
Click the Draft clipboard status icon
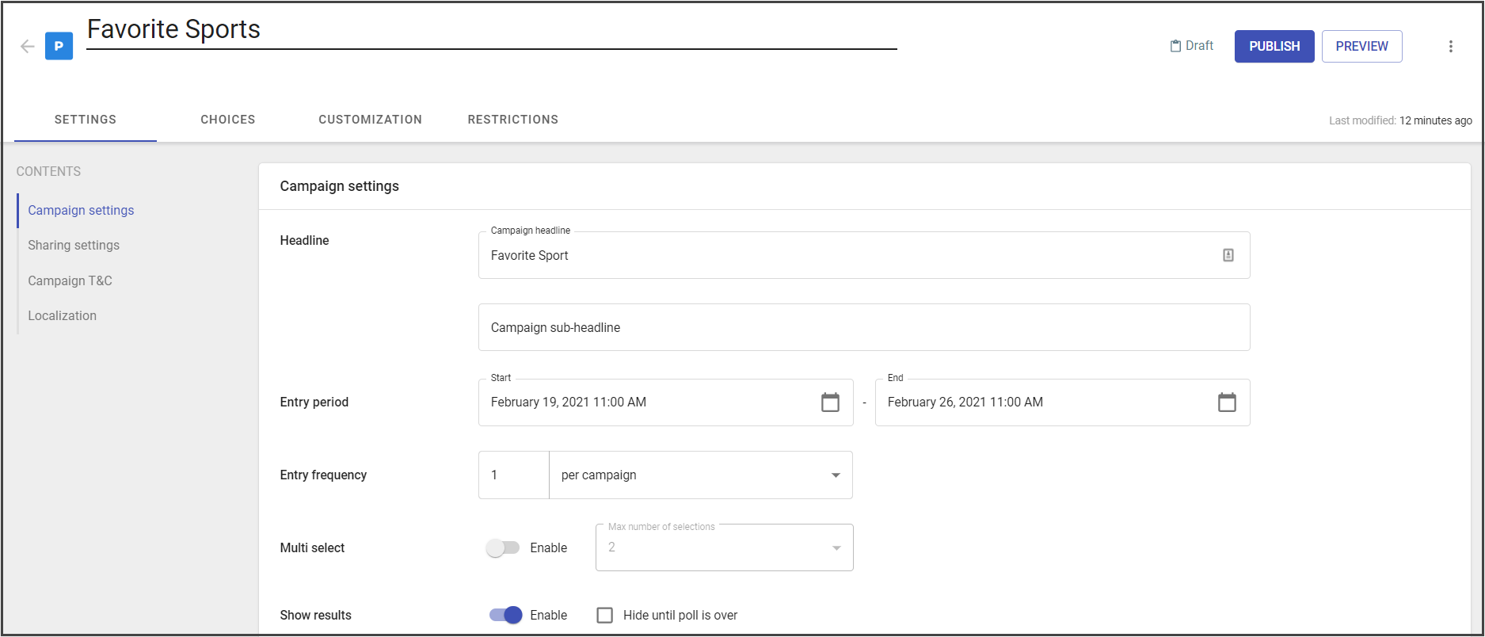coord(1175,46)
